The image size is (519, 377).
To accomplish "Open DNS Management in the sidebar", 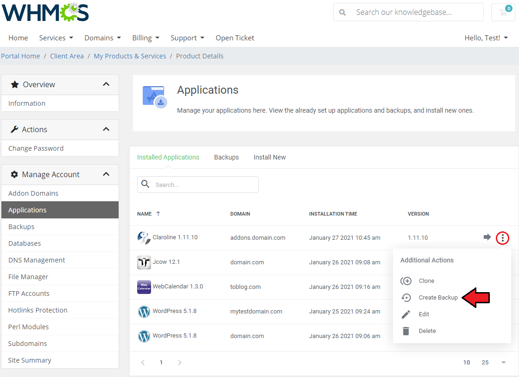I will click(x=60, y=260).
